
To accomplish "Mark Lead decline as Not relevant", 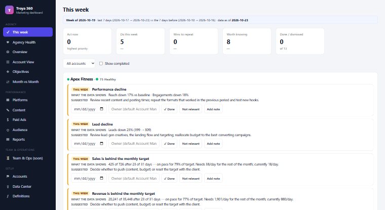I will pyautogui.click(x=191, y=144).
